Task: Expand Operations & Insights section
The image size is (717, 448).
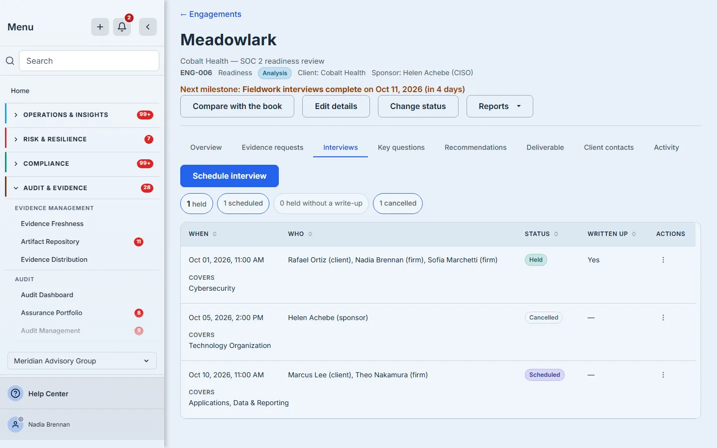Action: [82, 115]
